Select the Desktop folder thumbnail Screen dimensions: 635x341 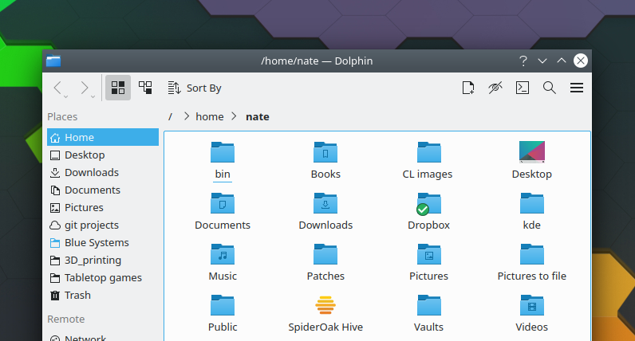click(532, 152)
